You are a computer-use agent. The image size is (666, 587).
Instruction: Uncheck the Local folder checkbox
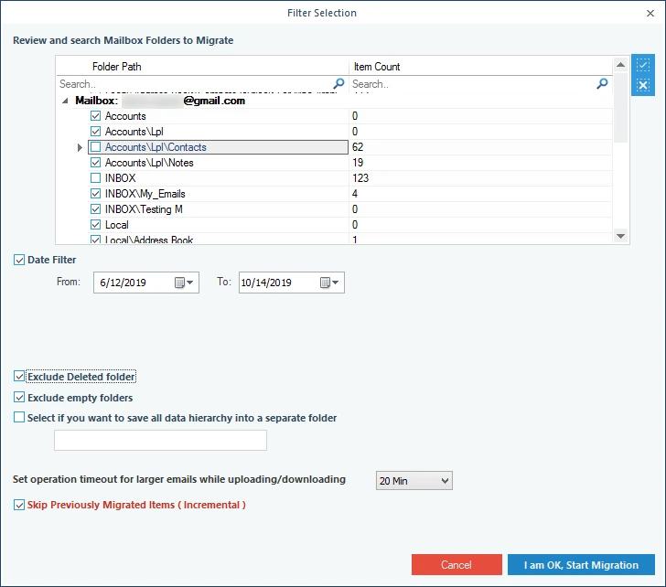tap(95, 225)
